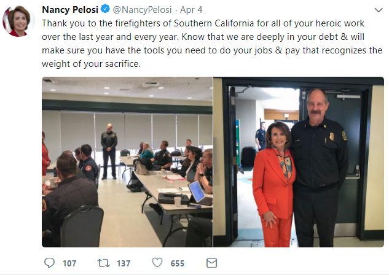Viewport: 389px width, 275px height.
Task: Open the tweet options chevron menu
Action: (x=377, y=10)
